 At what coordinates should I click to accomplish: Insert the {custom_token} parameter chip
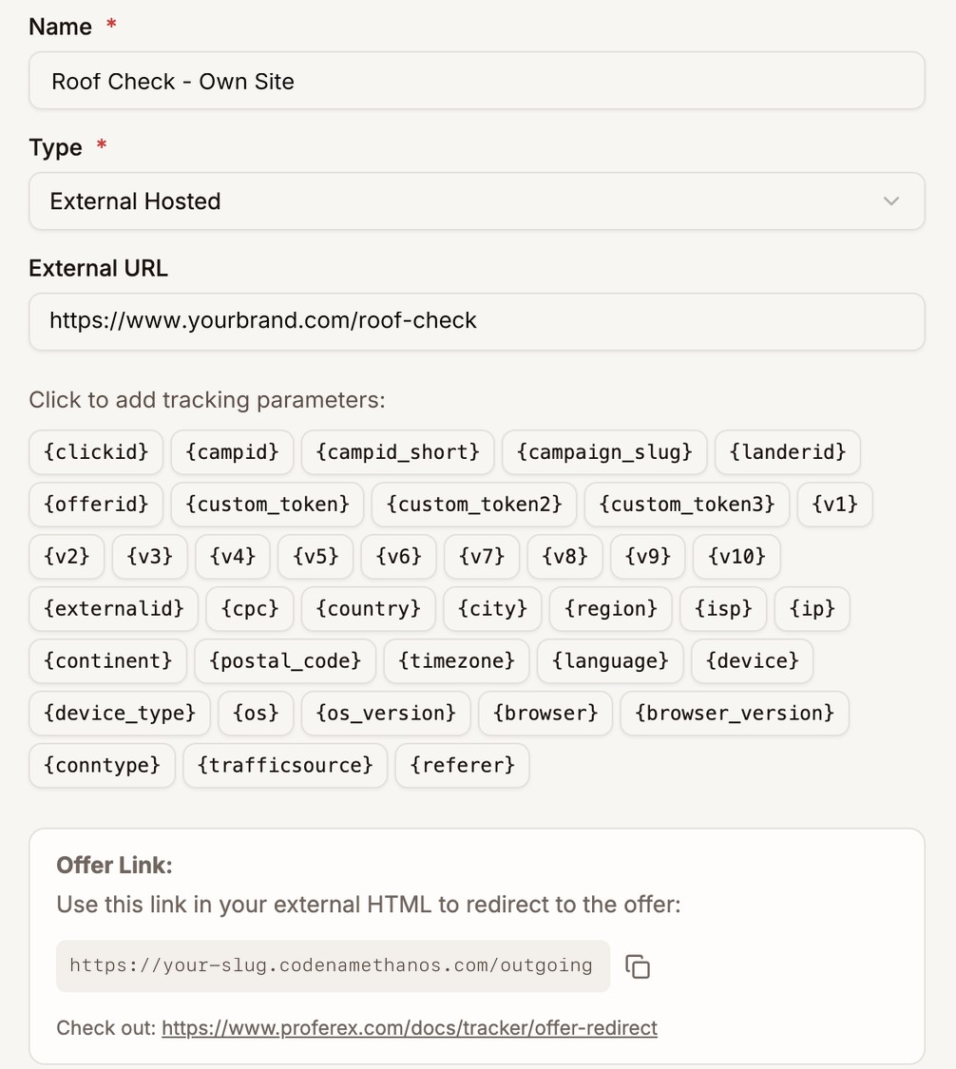(267, 505)
